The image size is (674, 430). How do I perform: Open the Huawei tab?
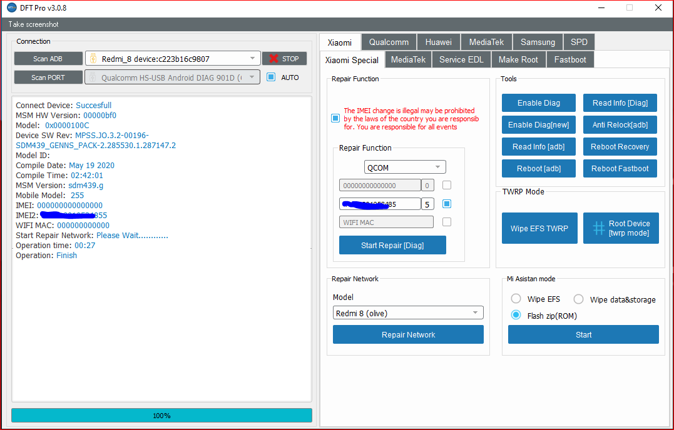point(439,42)
